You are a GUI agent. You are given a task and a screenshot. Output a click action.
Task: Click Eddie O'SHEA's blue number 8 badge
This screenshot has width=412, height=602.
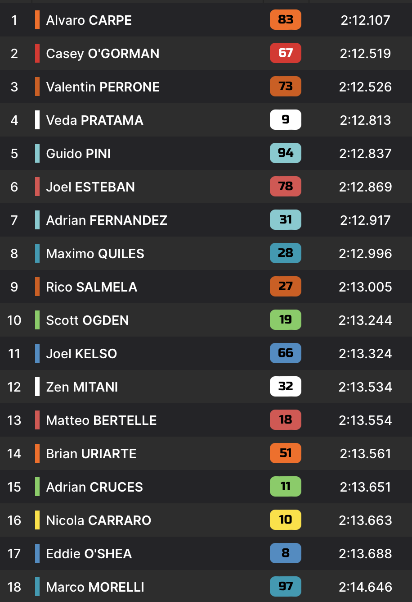coord(285,553)
